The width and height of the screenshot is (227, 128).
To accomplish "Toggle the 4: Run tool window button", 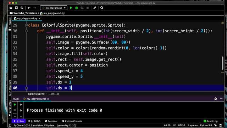I will coord(18,121).
